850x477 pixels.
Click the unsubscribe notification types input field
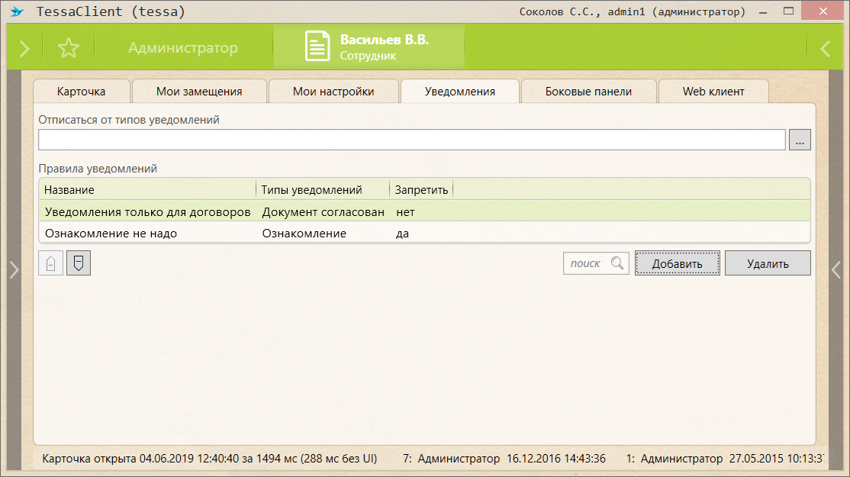[411, 140]
